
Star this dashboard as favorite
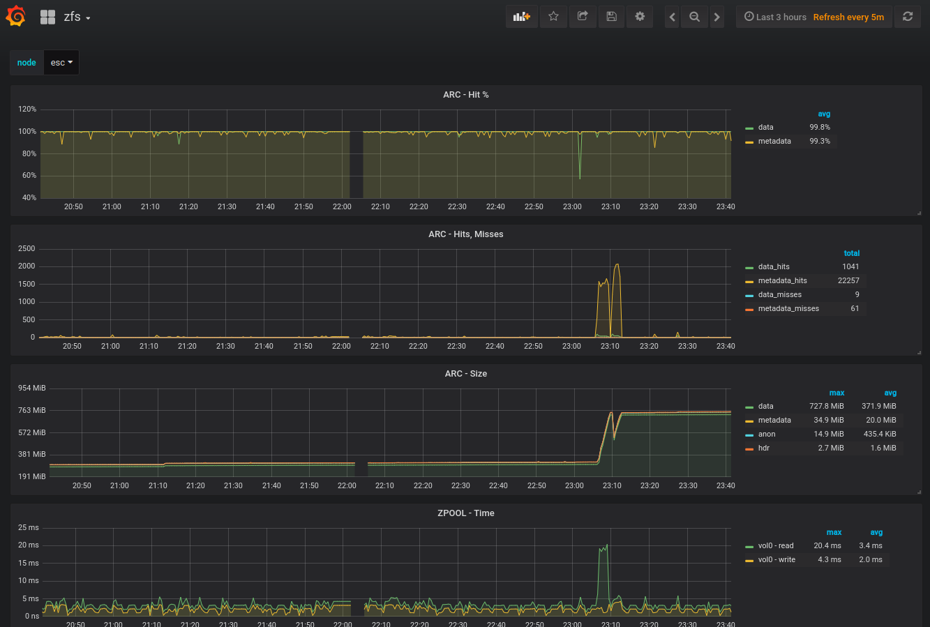coord(553,17)
